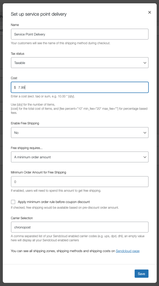Click the Cost field containing 7.99
The height and width of the screenshot is (286, 159).
click(80, 87)
